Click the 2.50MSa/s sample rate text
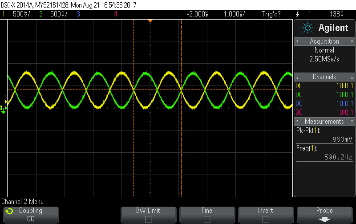The image size is (356, 224). 324,59
